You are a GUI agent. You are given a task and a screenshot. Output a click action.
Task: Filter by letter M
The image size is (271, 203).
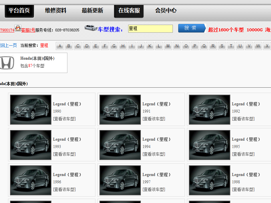tap(168, 46)
